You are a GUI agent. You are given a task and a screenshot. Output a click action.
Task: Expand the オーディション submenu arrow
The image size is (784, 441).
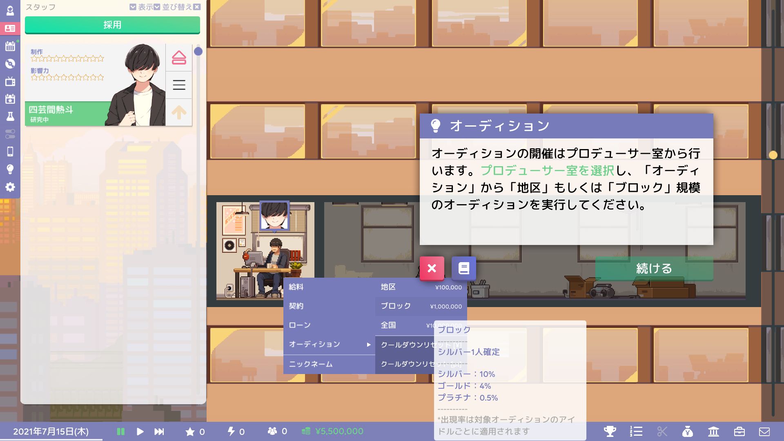tap(368, 345)
